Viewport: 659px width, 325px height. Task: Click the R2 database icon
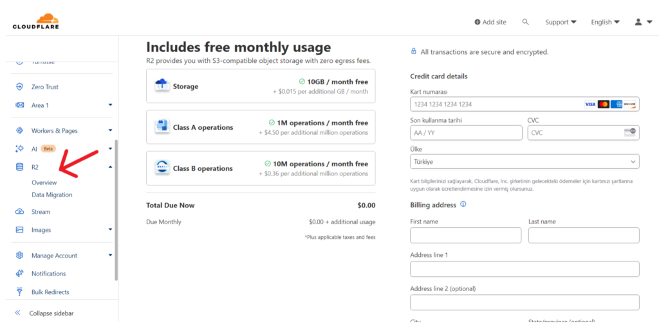[19, 167]
